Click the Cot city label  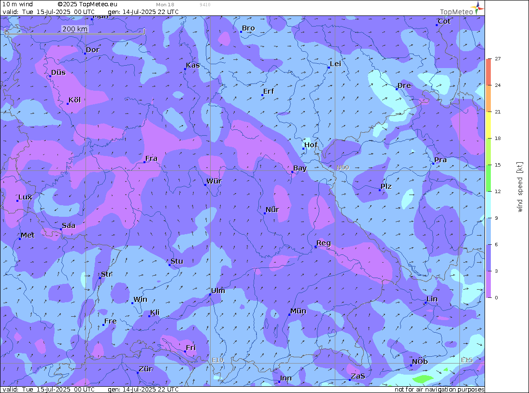coord(444,21)
